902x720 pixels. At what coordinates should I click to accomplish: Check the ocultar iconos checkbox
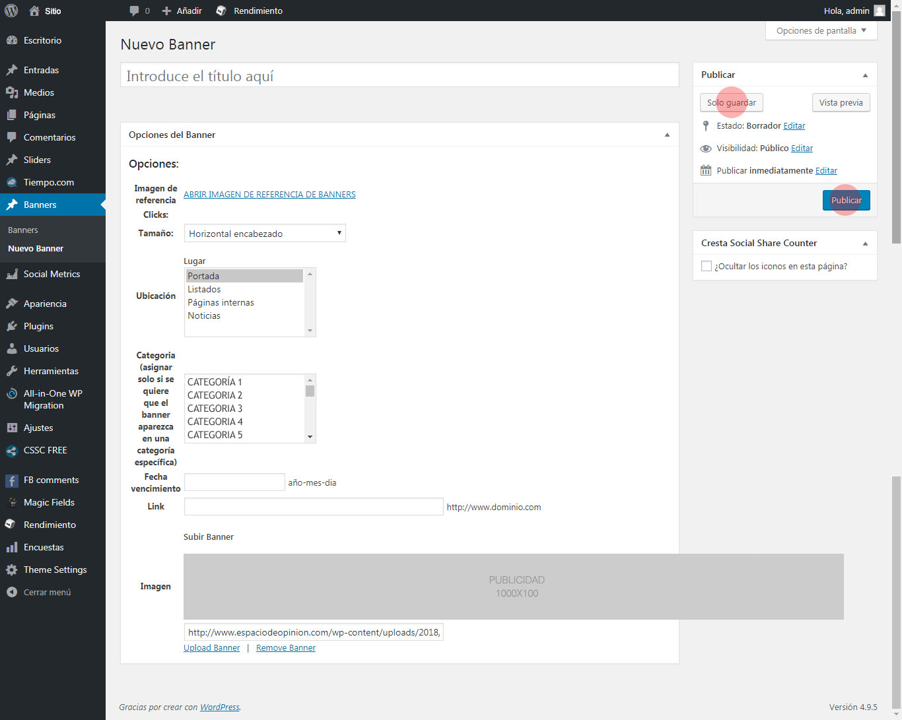(x=707, y=266)
